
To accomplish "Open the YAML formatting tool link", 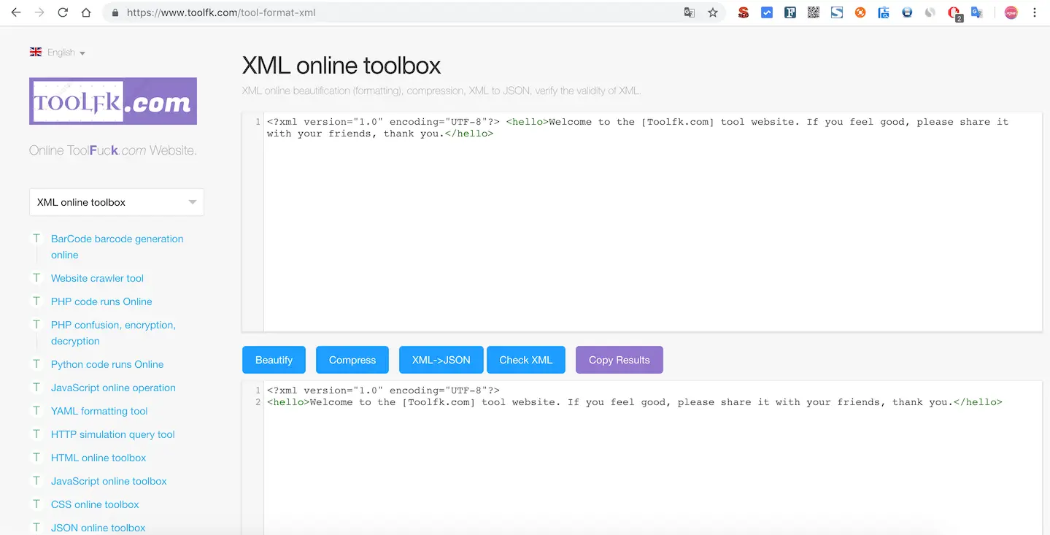I will (x=99, y=411).
